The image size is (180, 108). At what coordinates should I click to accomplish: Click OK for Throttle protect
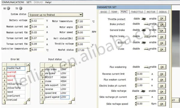coord(162,19)
